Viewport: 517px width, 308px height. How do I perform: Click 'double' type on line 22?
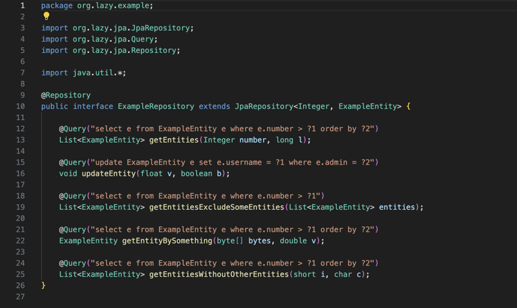click(x=293, y=241)
